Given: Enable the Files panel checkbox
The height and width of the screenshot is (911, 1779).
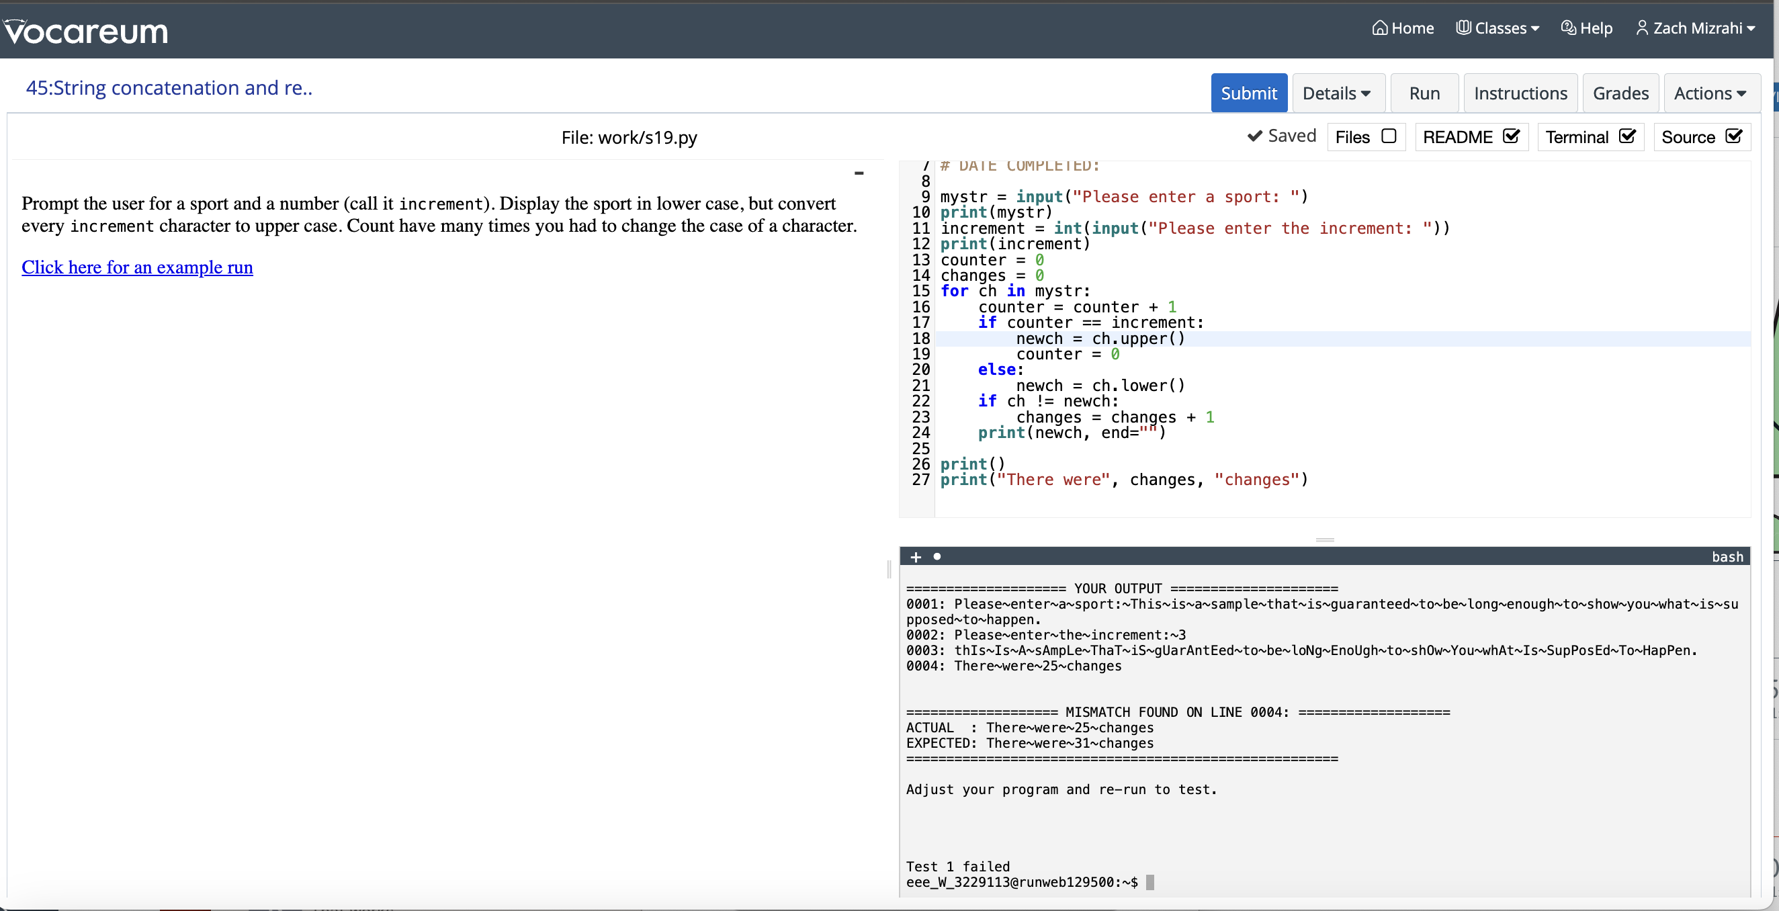Looking at the screenshot, I should tap(1388, 136).
